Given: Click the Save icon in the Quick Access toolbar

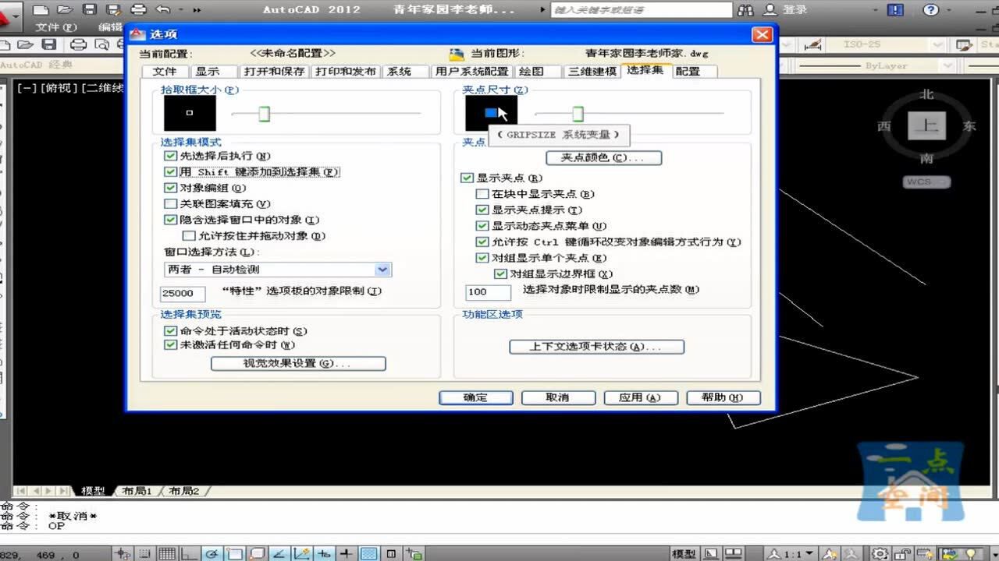Looking at the screenshot, I should (x=89, y=9).
